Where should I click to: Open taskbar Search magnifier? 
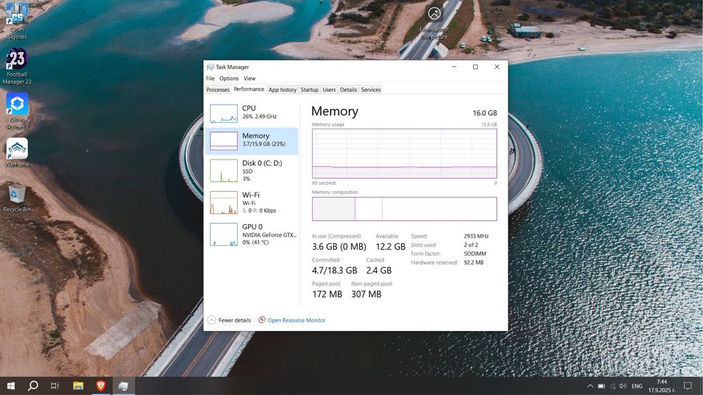[33, 386]
